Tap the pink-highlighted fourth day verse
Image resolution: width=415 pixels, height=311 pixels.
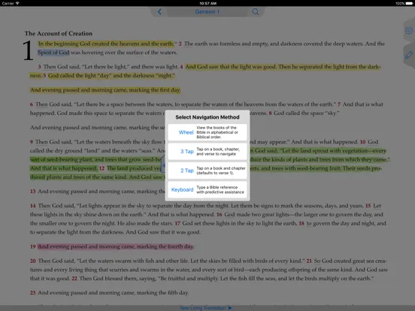[116, 246]
